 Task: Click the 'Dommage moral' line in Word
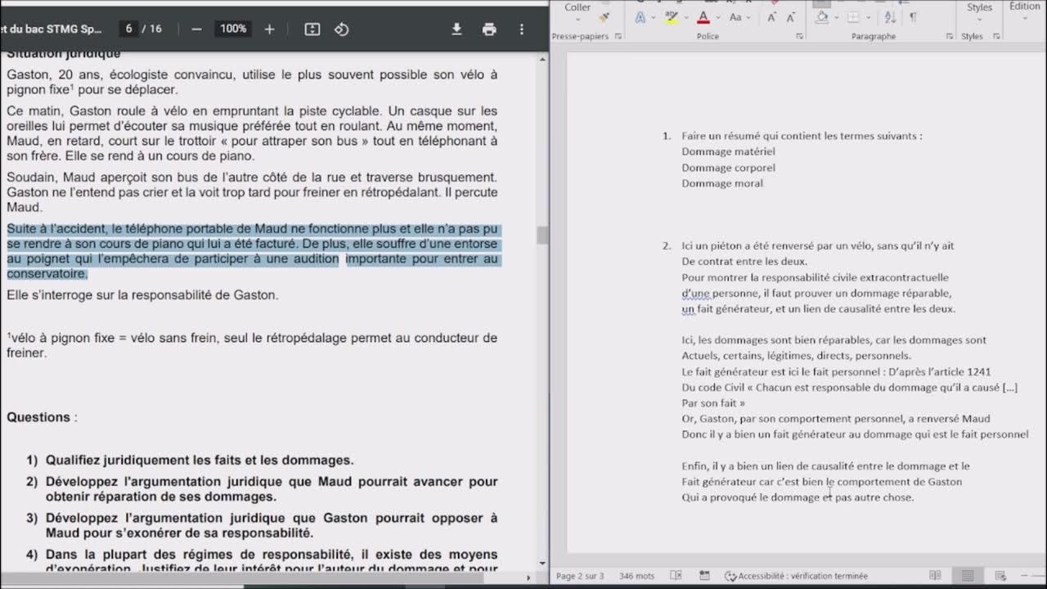click(x=722, y=183)
